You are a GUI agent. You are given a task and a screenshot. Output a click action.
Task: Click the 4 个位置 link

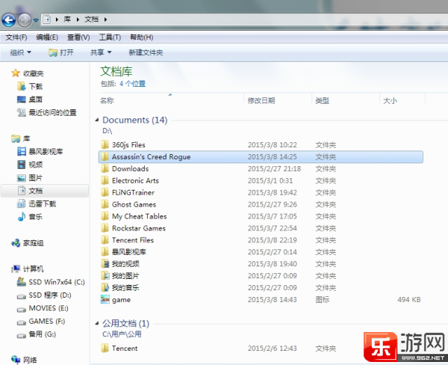tap(132, 84)
